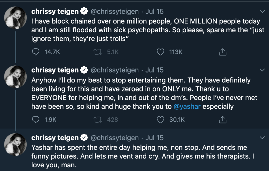Expand the second tweet's options chevron

coord(262,70)
